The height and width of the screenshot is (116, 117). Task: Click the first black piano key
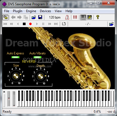tap(19, 96)
